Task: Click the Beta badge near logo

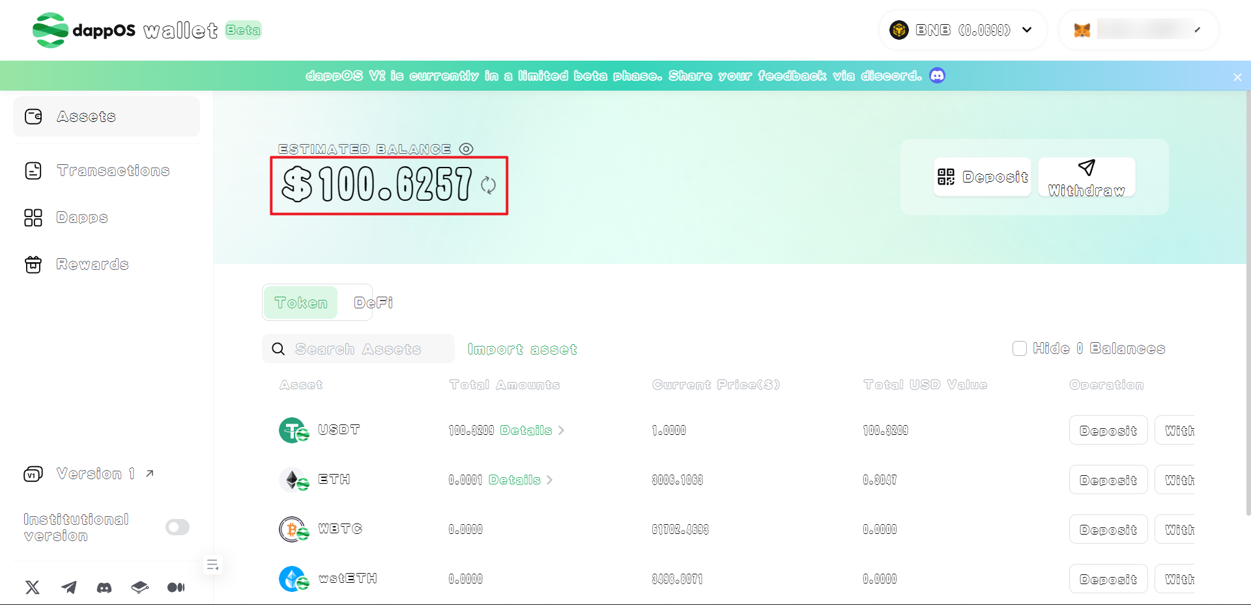Action: pos(243,30)
